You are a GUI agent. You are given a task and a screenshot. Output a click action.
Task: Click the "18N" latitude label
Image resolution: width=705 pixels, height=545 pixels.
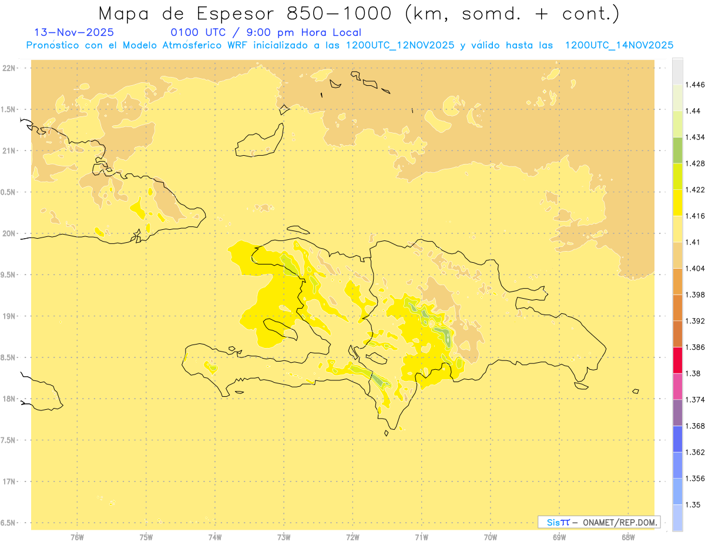[9, 399]
